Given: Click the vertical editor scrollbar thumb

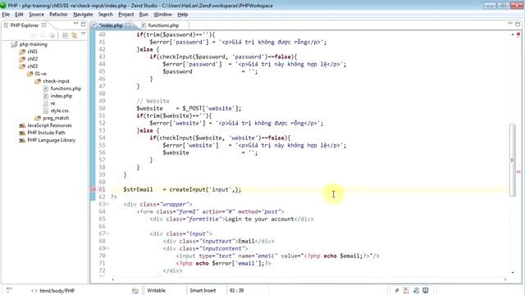Looking at the screenshot, I should tap(512, 160).
